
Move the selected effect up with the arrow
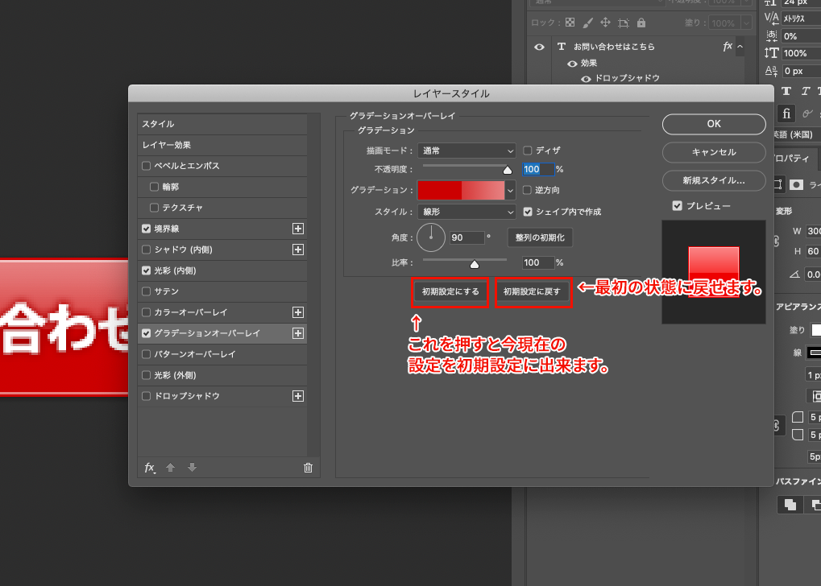[170, 467]
